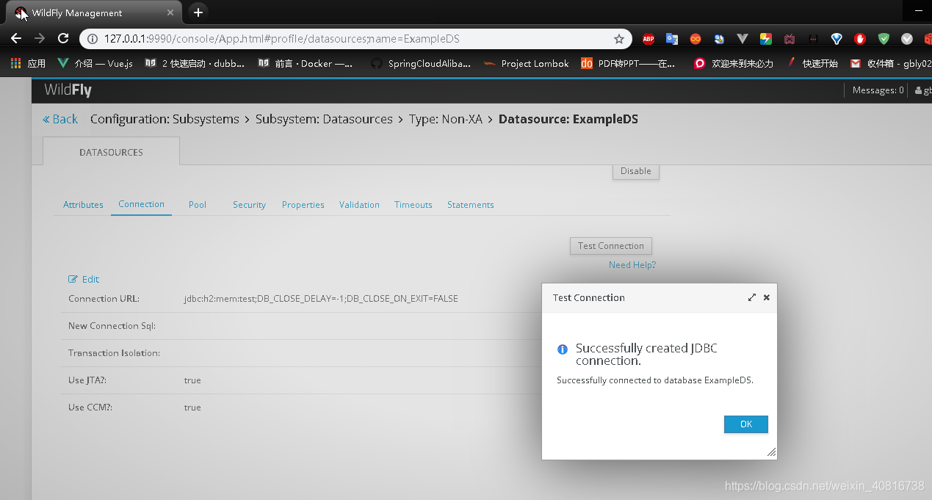Click the Test Connection button
The width and height of the screenshot is (932, 500).
pyautogui.click(x=611, y=246)
